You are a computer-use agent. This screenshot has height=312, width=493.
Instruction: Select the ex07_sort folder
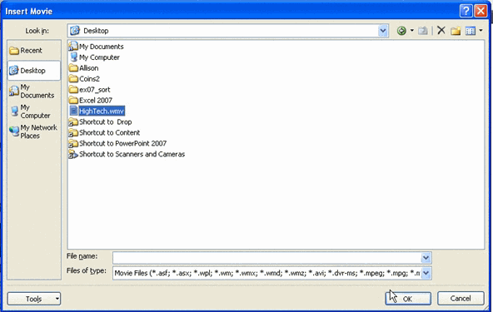click(90, 90)
